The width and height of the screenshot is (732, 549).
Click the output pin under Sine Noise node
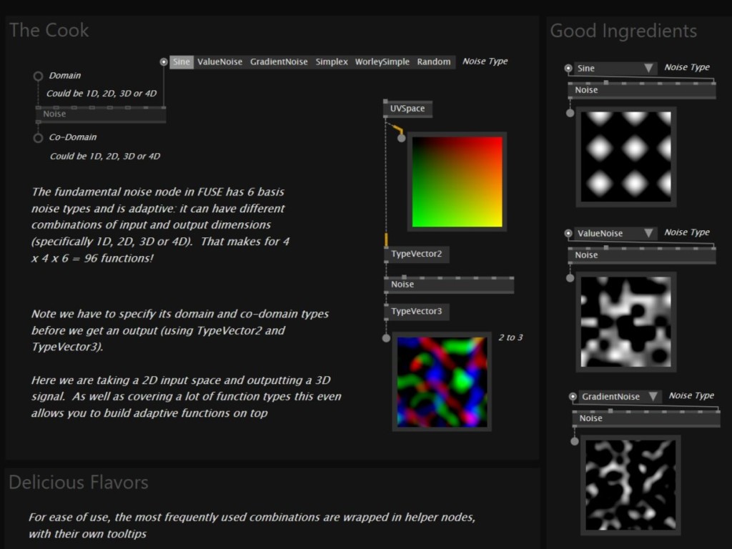pyautogui.click(x=570, y=112)
